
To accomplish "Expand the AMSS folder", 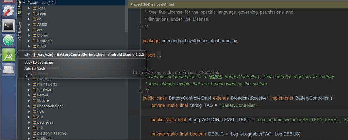I will click(x=29, y=25).
